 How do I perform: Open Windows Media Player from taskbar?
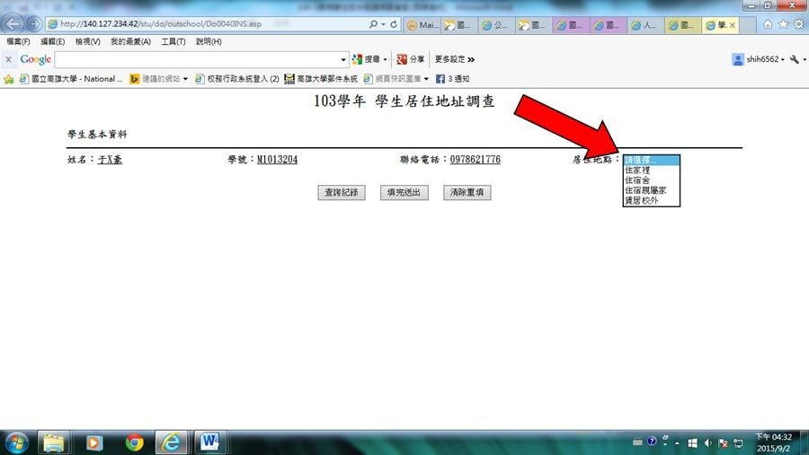(x=94, y=442)
